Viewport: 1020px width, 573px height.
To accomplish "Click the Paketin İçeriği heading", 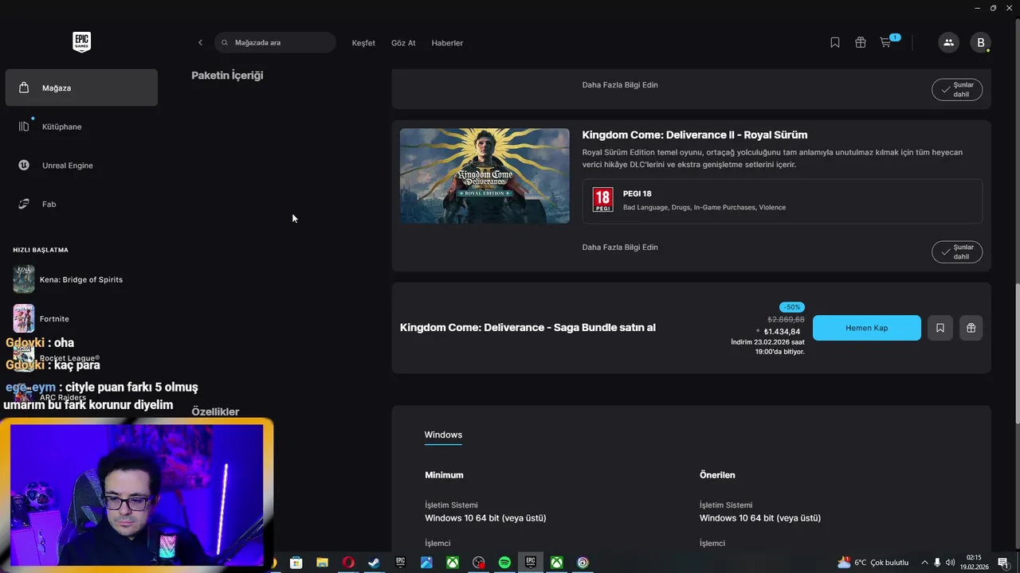I will coord(227,76).
